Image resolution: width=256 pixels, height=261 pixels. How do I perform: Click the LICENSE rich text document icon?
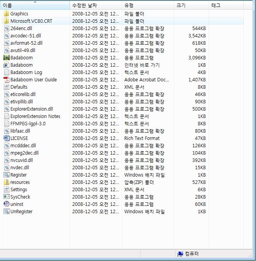[7, 138]
